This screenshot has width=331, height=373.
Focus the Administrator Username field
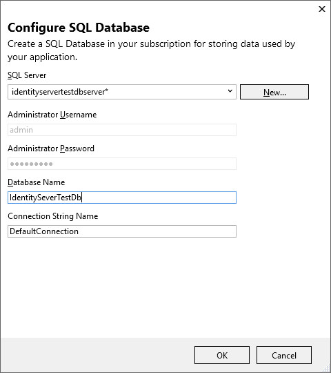122,130
